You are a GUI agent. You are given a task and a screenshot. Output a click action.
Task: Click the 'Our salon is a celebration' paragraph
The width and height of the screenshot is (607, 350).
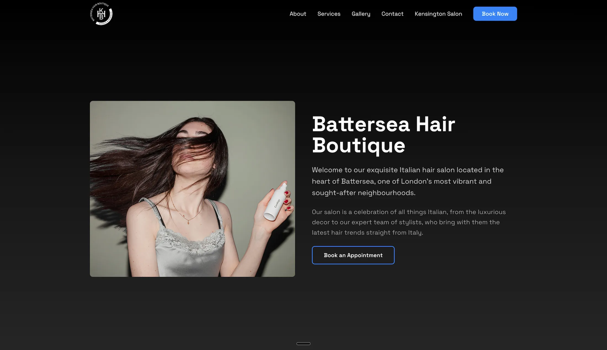point(409,222)
